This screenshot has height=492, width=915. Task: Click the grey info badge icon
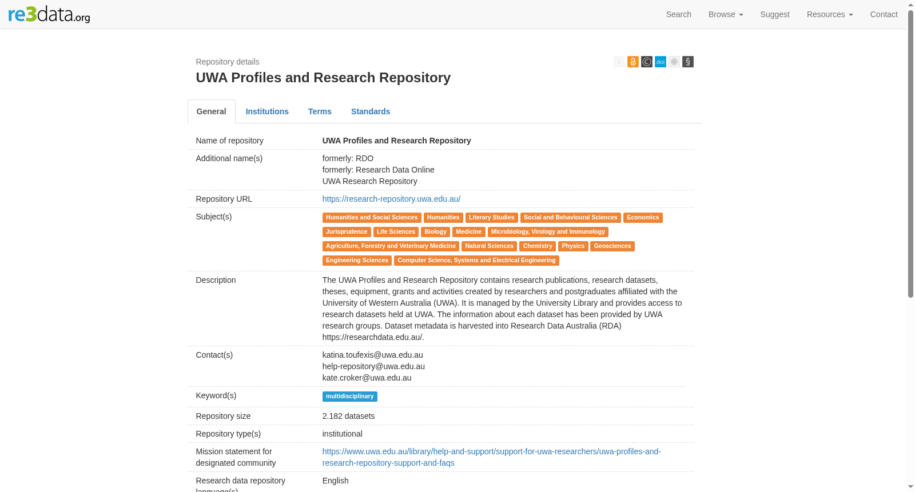click(x=619, y=62)
